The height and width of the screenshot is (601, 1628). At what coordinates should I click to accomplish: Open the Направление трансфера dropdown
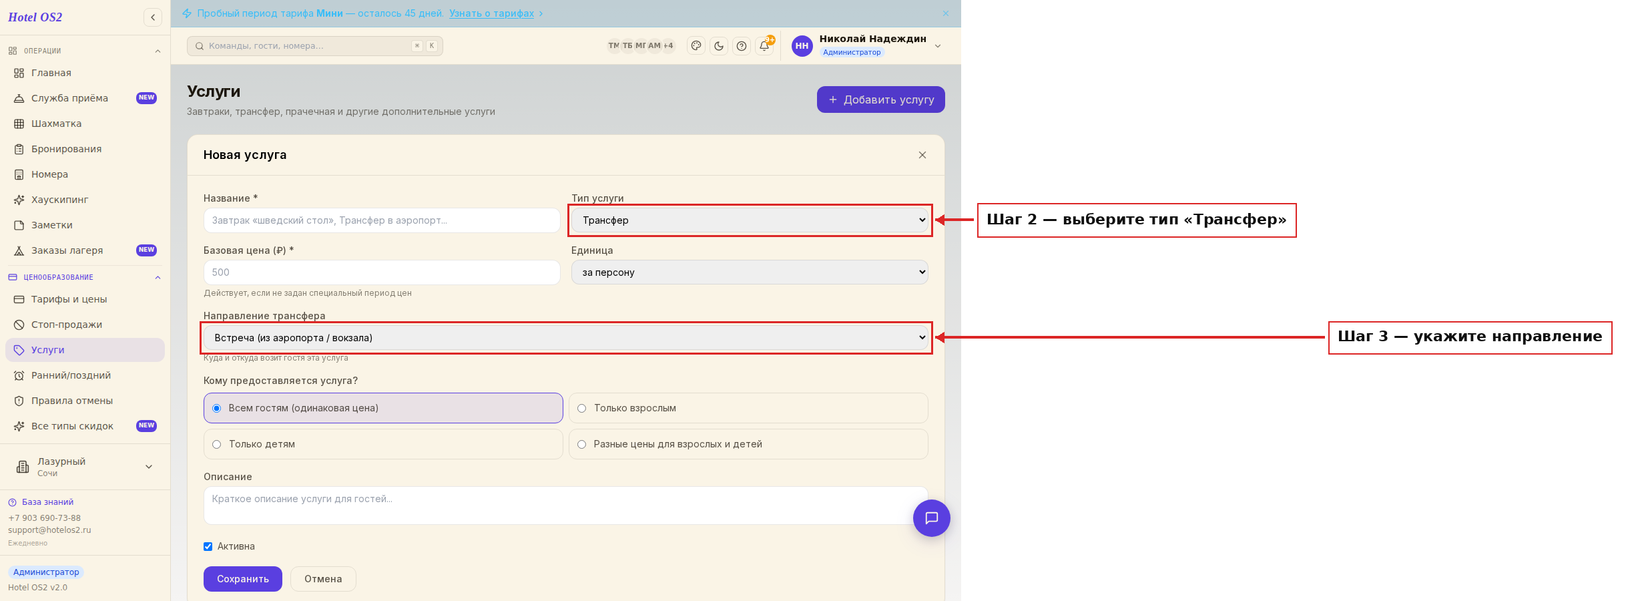(x=566, y=338)
